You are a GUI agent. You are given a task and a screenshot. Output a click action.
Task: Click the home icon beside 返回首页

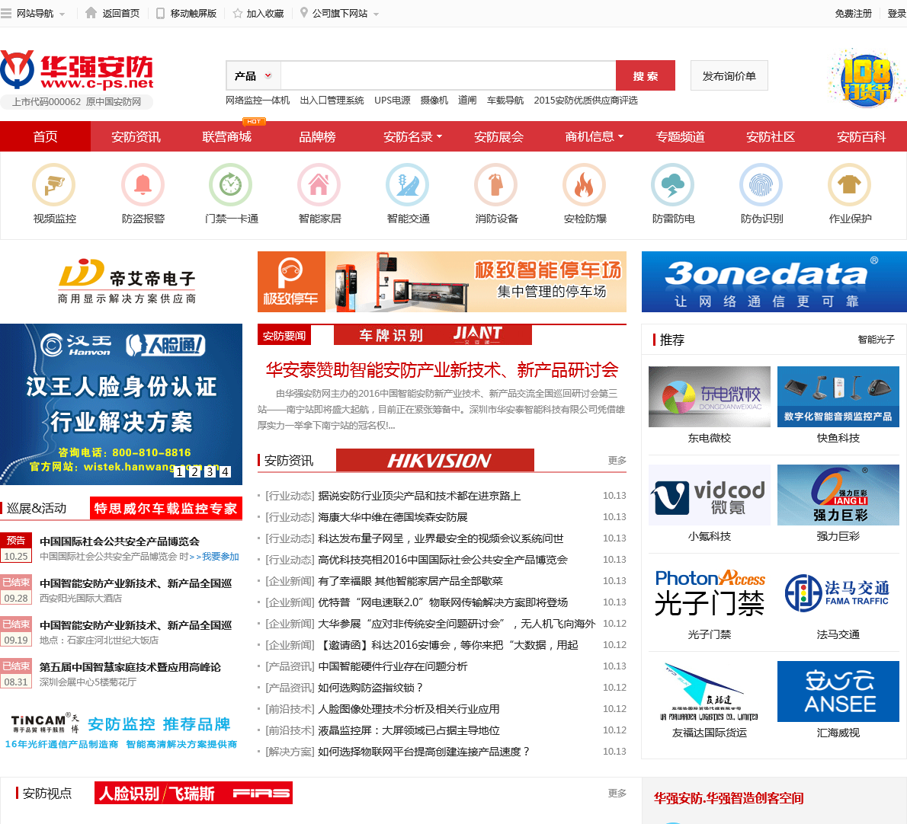pyautogui.click(x=91, y=13)
